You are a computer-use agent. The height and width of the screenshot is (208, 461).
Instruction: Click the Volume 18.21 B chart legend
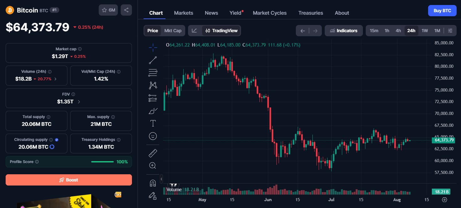click(183, 190)
